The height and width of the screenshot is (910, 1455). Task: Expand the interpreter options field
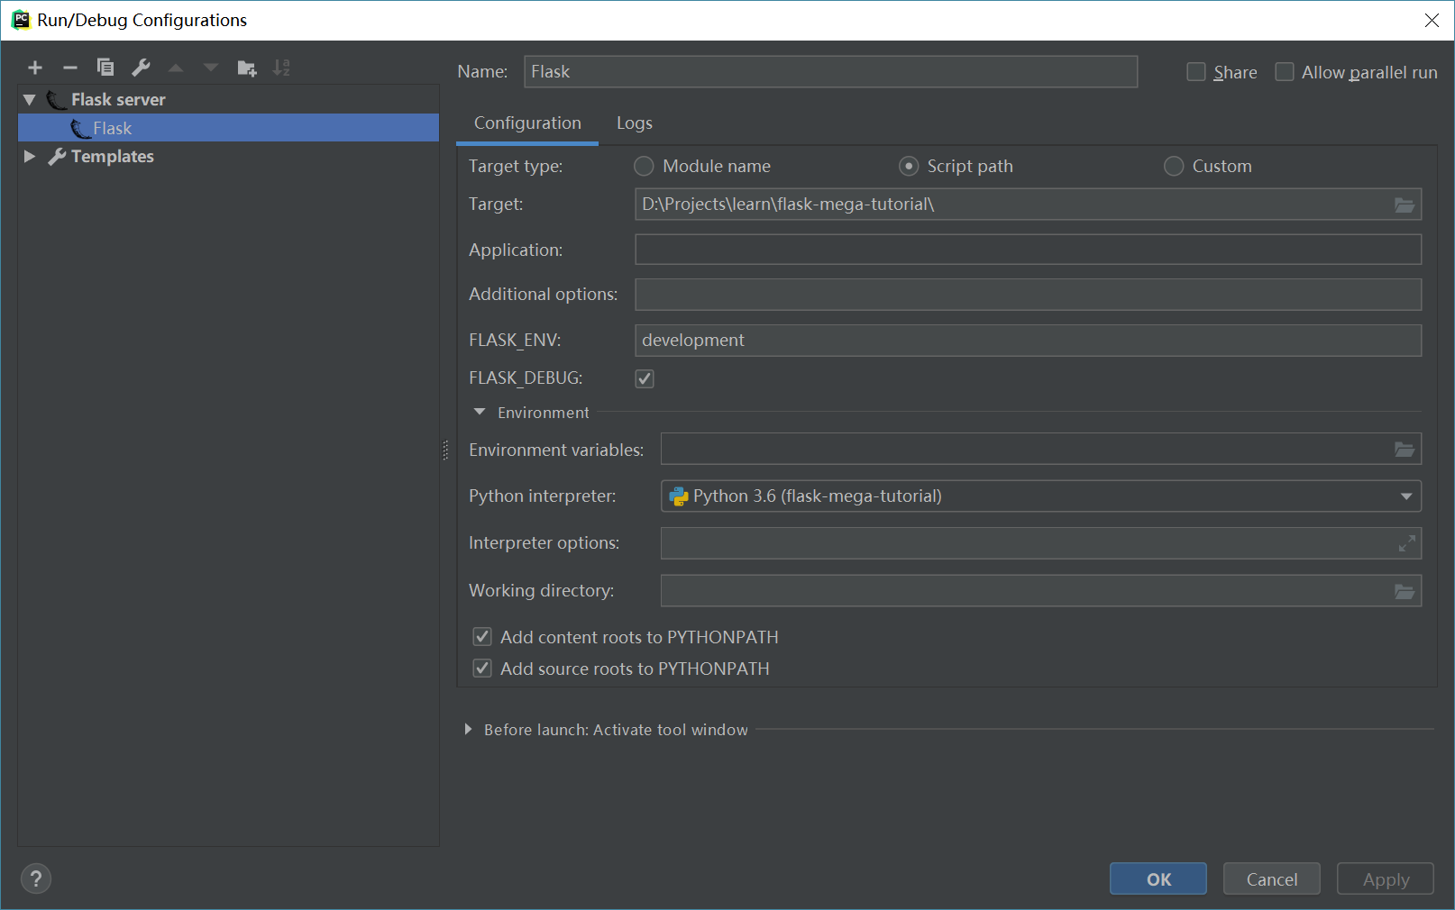click(1406, 542)
